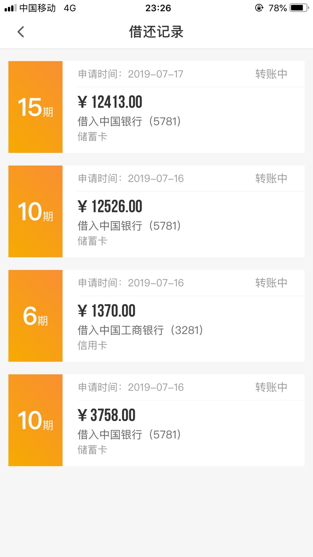Tap 转账中 status on the ¥1370.00 record
The height and width of the screenshot is (557, 313).
(271, 283)
